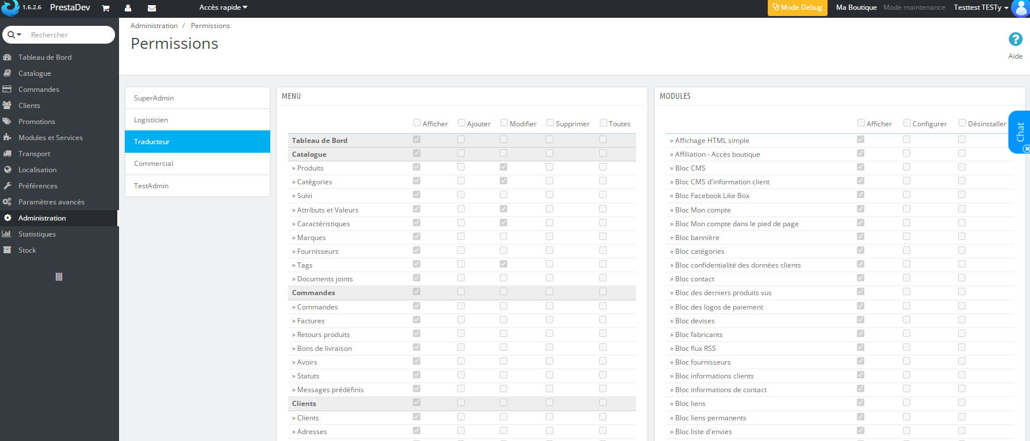
Task: Click the PrestaDev shop name link
Action: (70, 7)
